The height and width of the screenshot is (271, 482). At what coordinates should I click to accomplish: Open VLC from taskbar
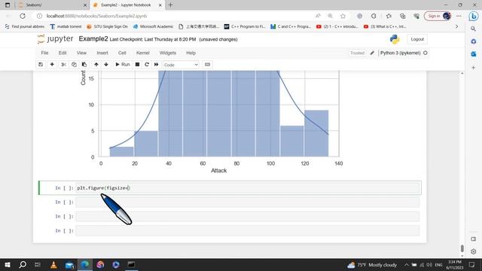click(x=53, y=264)
